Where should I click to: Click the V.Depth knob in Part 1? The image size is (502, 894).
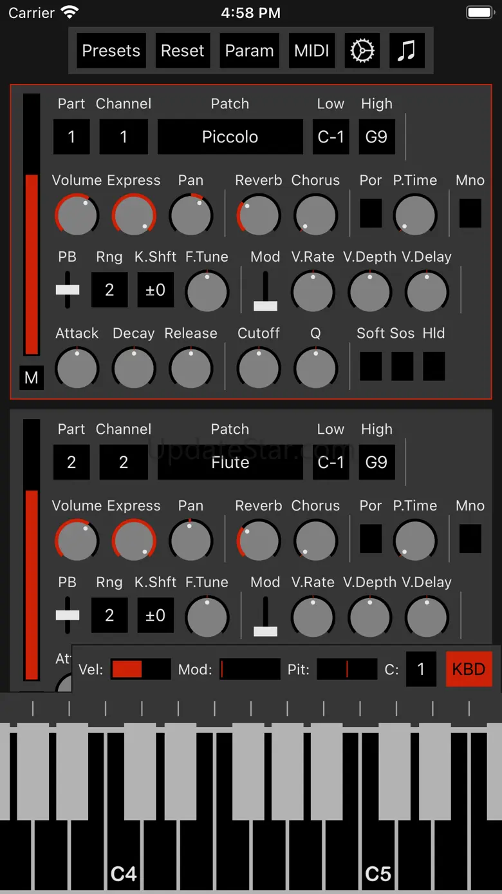pyautogui.click(x=369, y=291)
